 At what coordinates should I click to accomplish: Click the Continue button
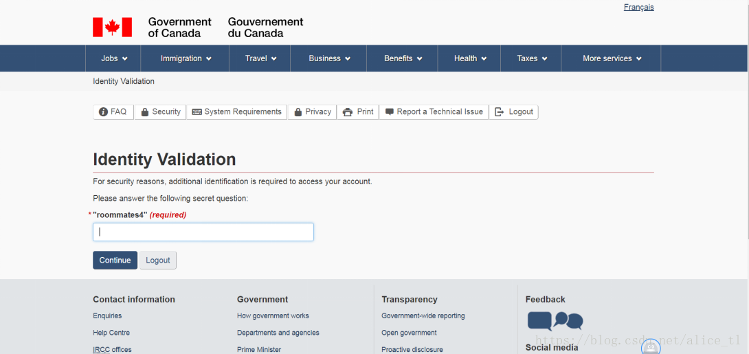pyautogui.click(x=115, y=261)
